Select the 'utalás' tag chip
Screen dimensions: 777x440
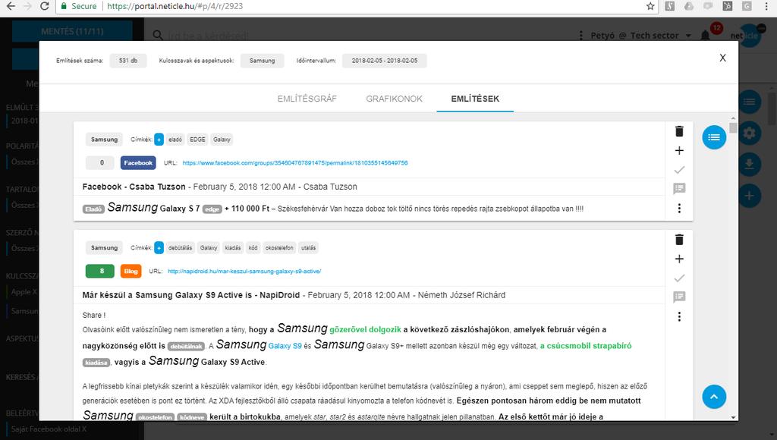(x=308, y=248)
